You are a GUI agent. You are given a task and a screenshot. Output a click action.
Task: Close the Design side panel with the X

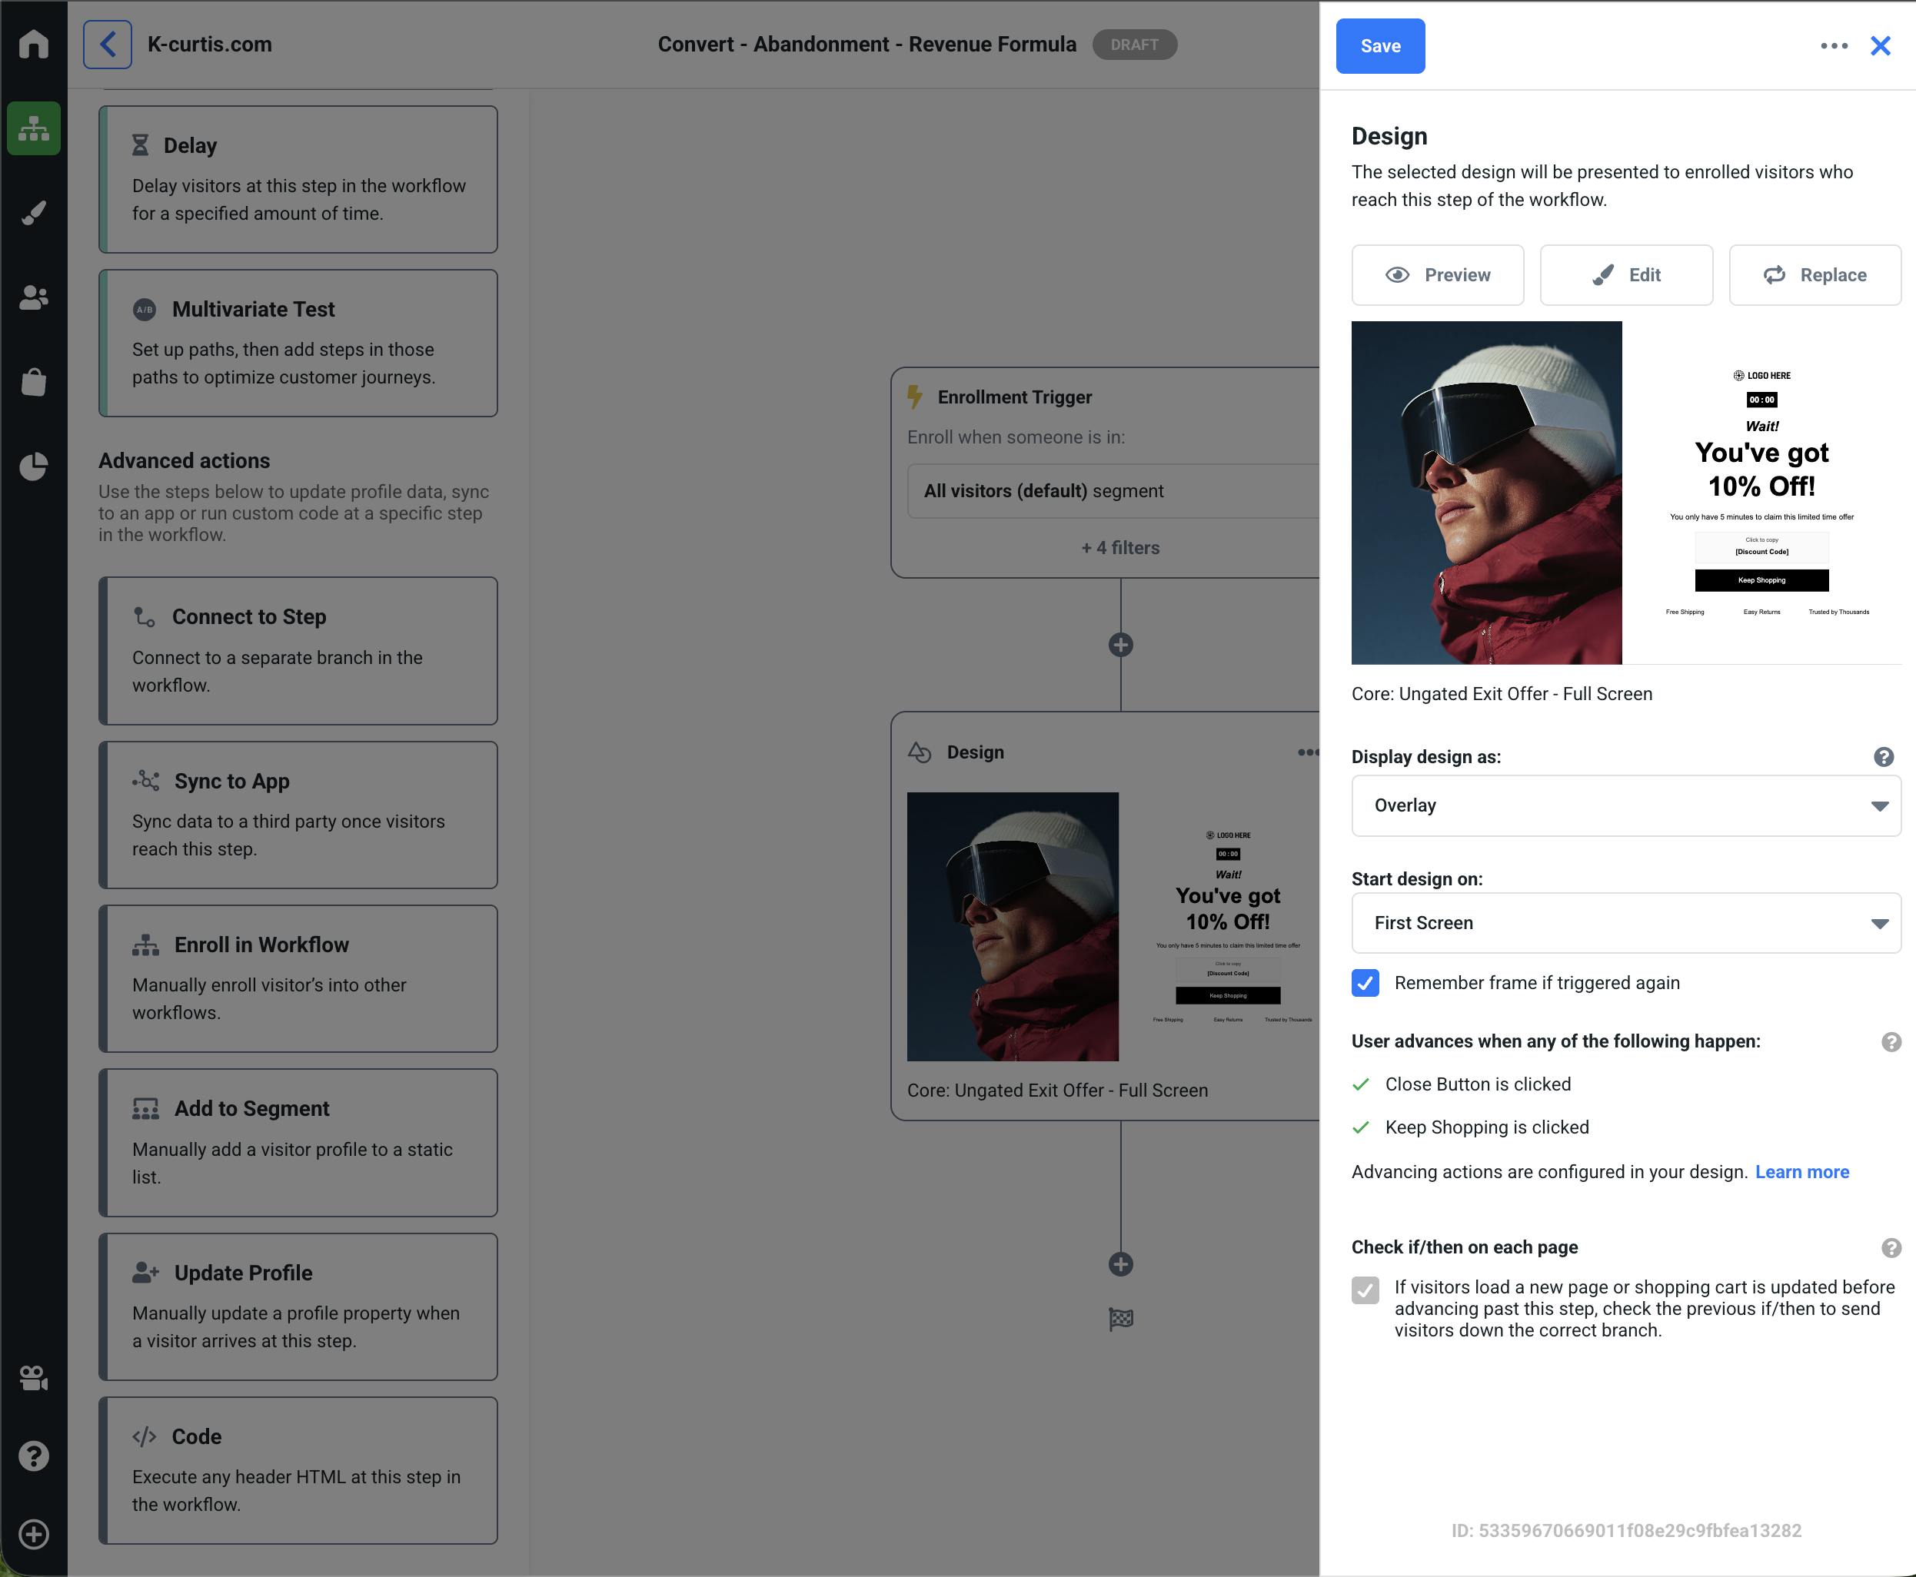[1881, 46]
